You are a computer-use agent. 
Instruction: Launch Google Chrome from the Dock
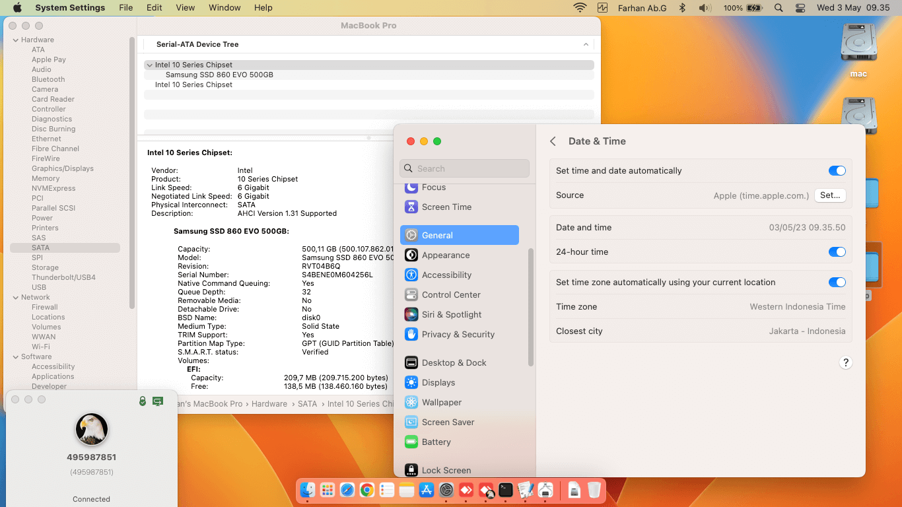367,490
